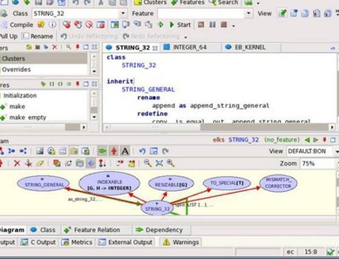Select the Initialization row in the Features tree

20,96
